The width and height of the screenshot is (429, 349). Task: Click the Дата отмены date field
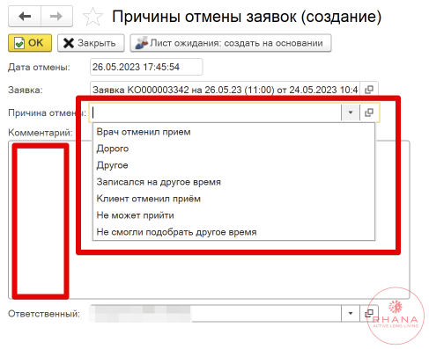(146, 67)
